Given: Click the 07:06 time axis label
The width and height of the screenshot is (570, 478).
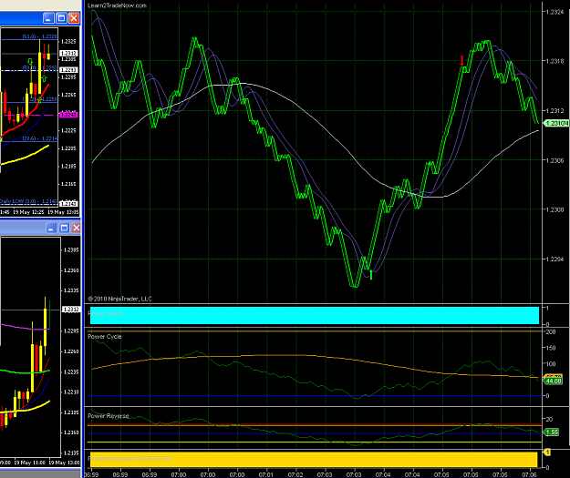Looking at the screenshot, I should point(529,474).
